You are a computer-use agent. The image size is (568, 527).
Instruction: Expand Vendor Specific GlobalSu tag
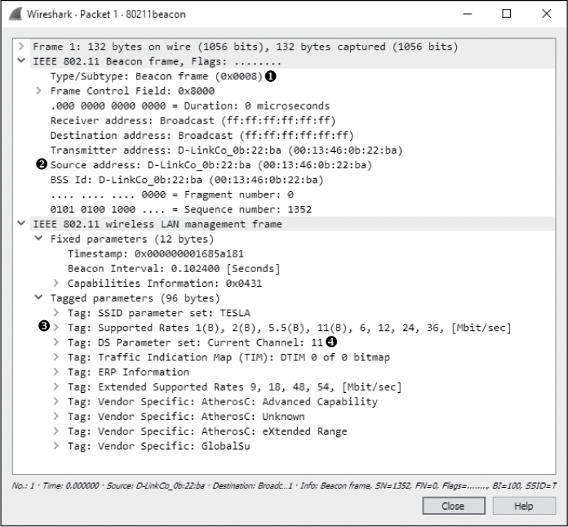pos(55,446)
